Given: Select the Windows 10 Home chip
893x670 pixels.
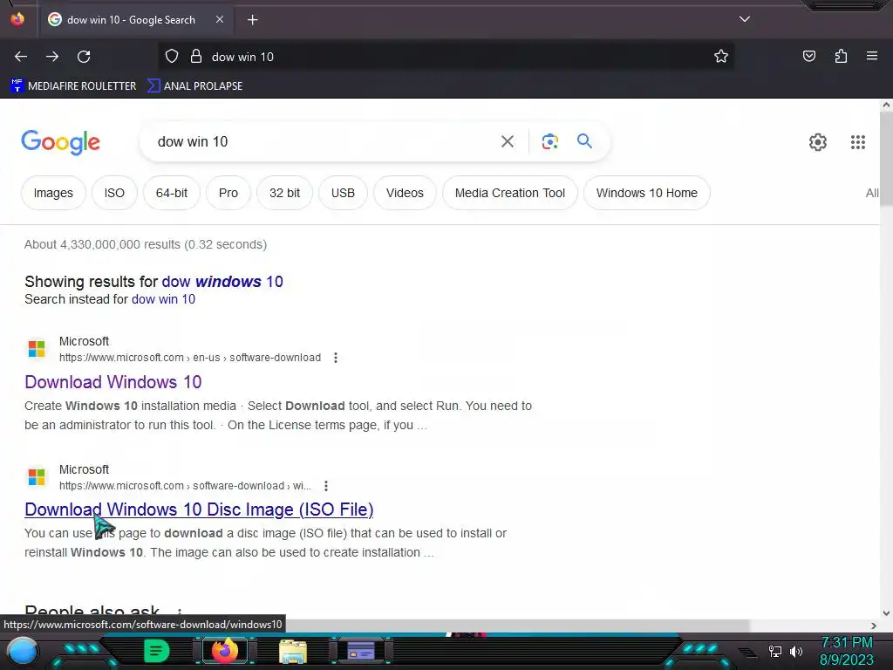Looking at the screenshot, I should [x=647, y=193].
